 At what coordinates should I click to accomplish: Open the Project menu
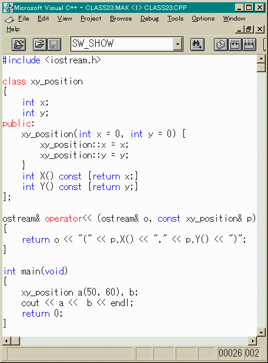click(x=91, y=19)
